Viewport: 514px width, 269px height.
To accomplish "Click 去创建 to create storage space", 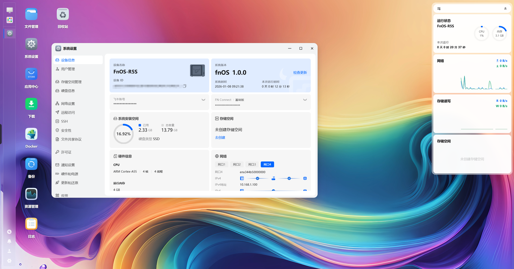I will click(x=220, y=137).
